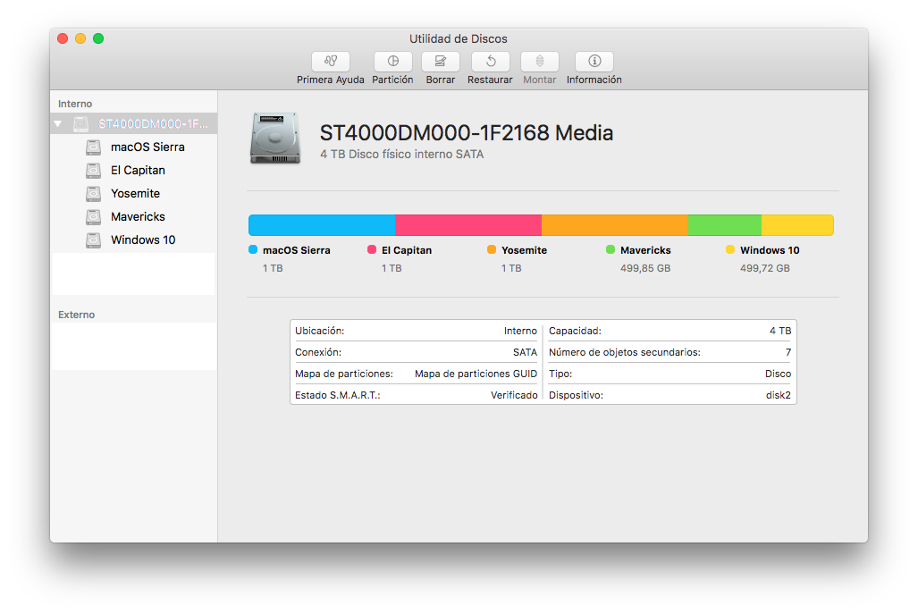
Task: Click the Conexión value 'SATA'
Action: click(526, 352)
